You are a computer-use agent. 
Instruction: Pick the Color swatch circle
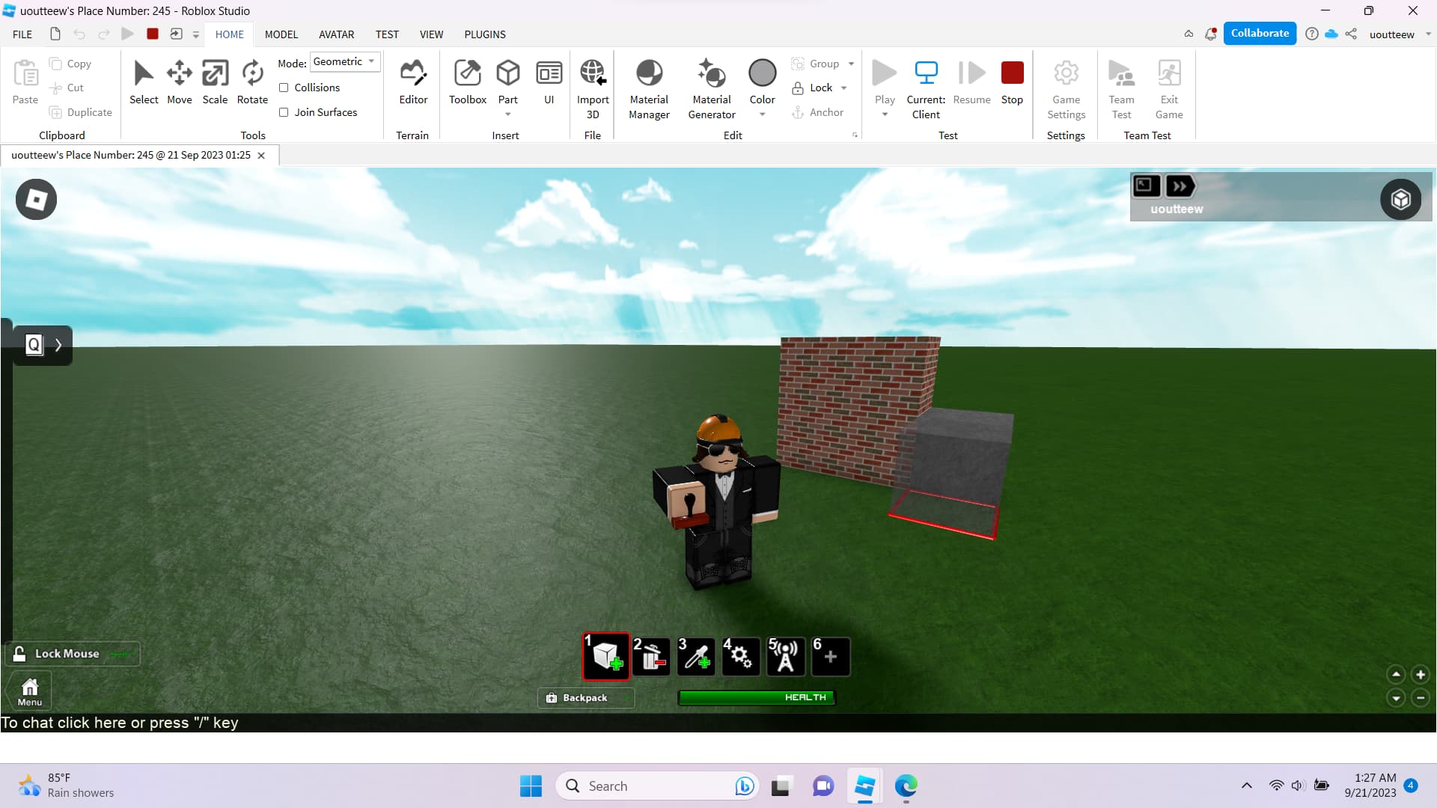[762, 73]
